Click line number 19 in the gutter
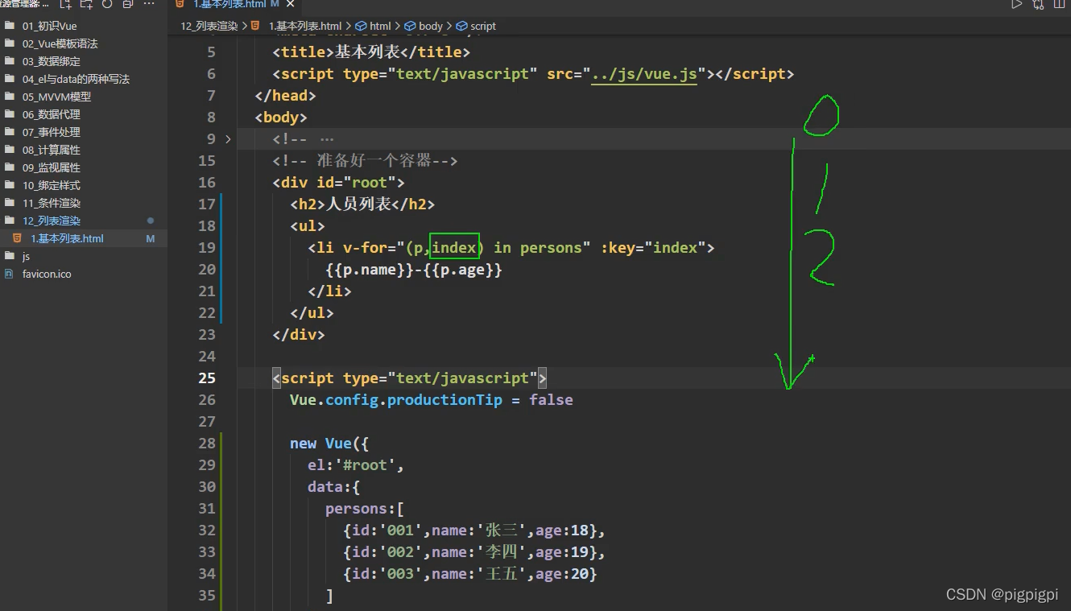Screen dimensions: 1071x611 207,248
